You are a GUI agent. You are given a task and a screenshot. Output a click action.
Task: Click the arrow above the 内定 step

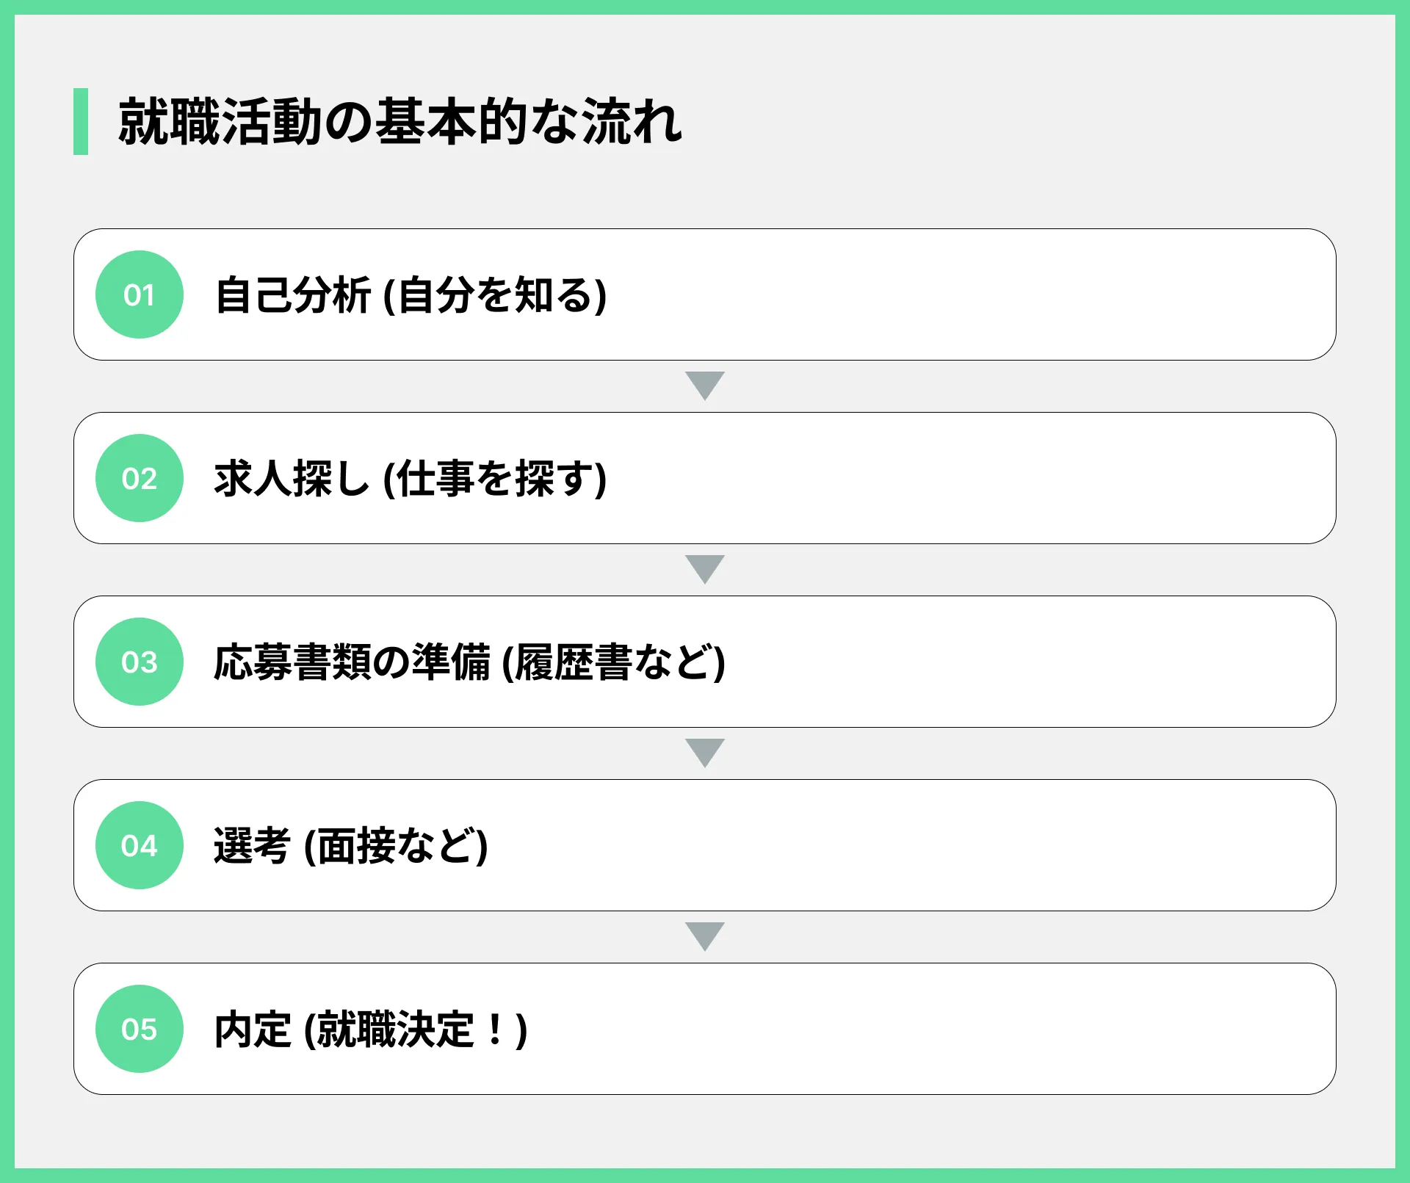tap(705, 936)
